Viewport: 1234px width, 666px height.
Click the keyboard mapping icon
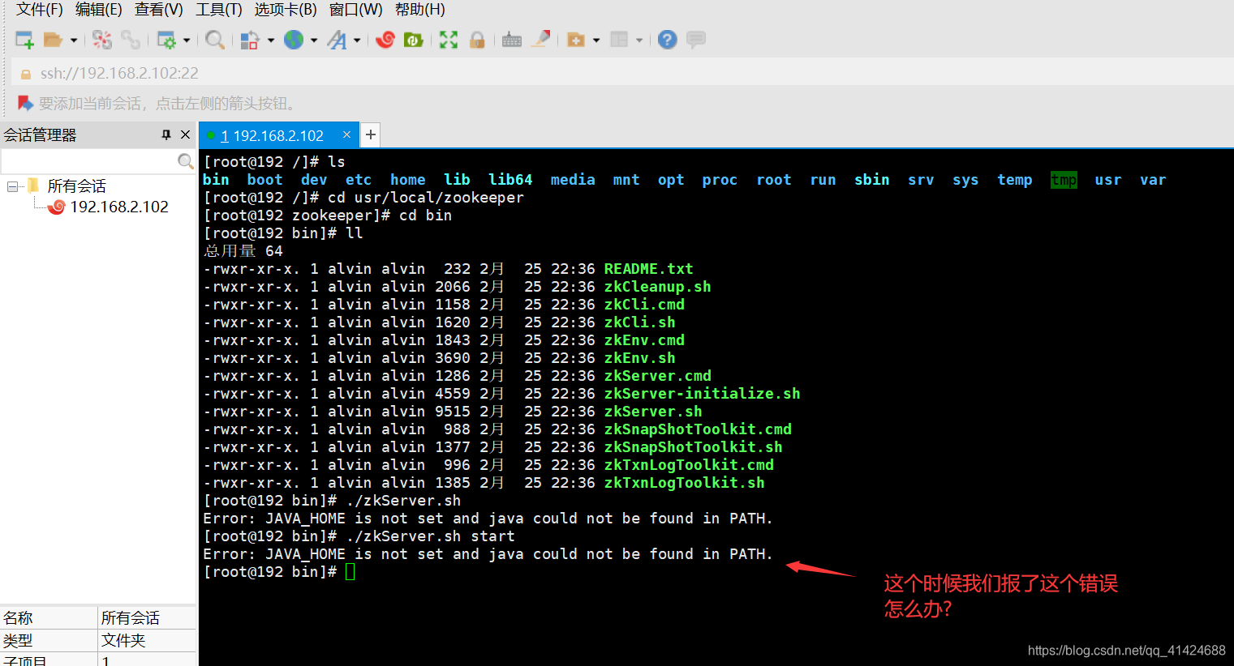coord(512,40)
